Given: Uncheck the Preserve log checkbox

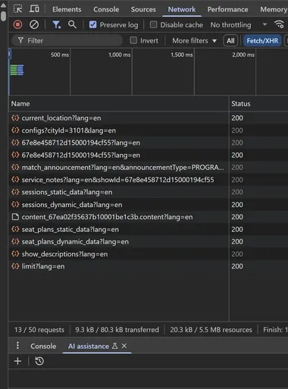Looking at the screenshot, I should (92, 24).
